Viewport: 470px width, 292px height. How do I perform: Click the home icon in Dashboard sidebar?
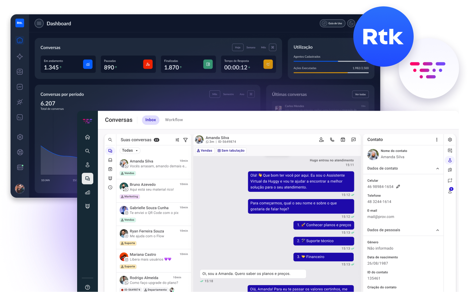pyautogui.click(x=20, y=41)
